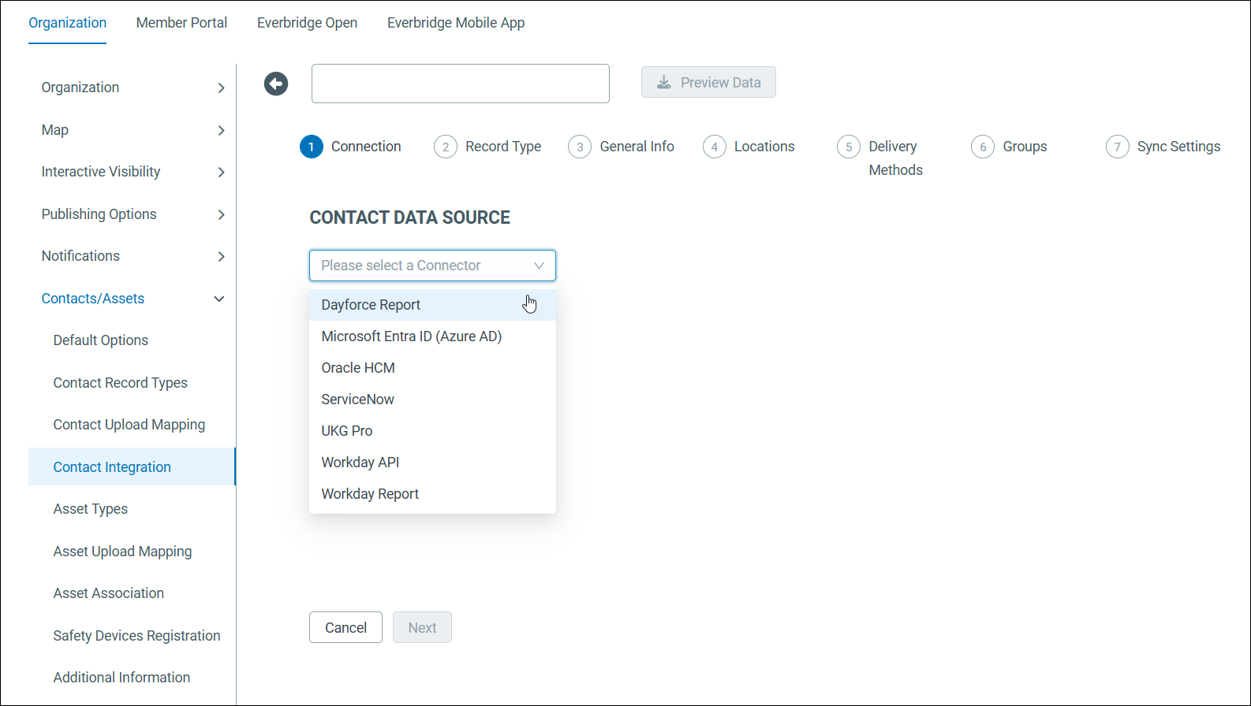Click the Groups step label
The height and width of the screenshot is (706, 1251).
pyautogui.click(x=1025, y=147)
